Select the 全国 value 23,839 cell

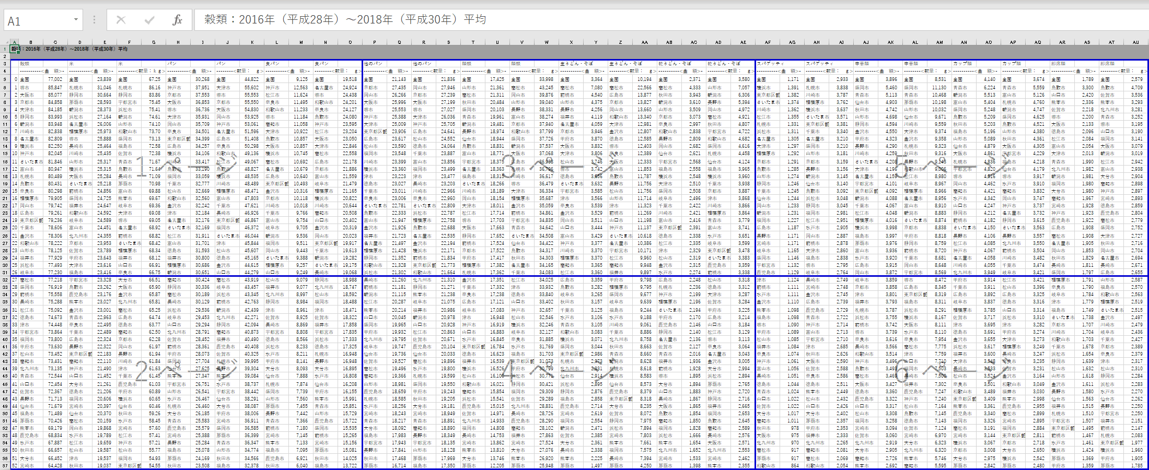point(105,79)
